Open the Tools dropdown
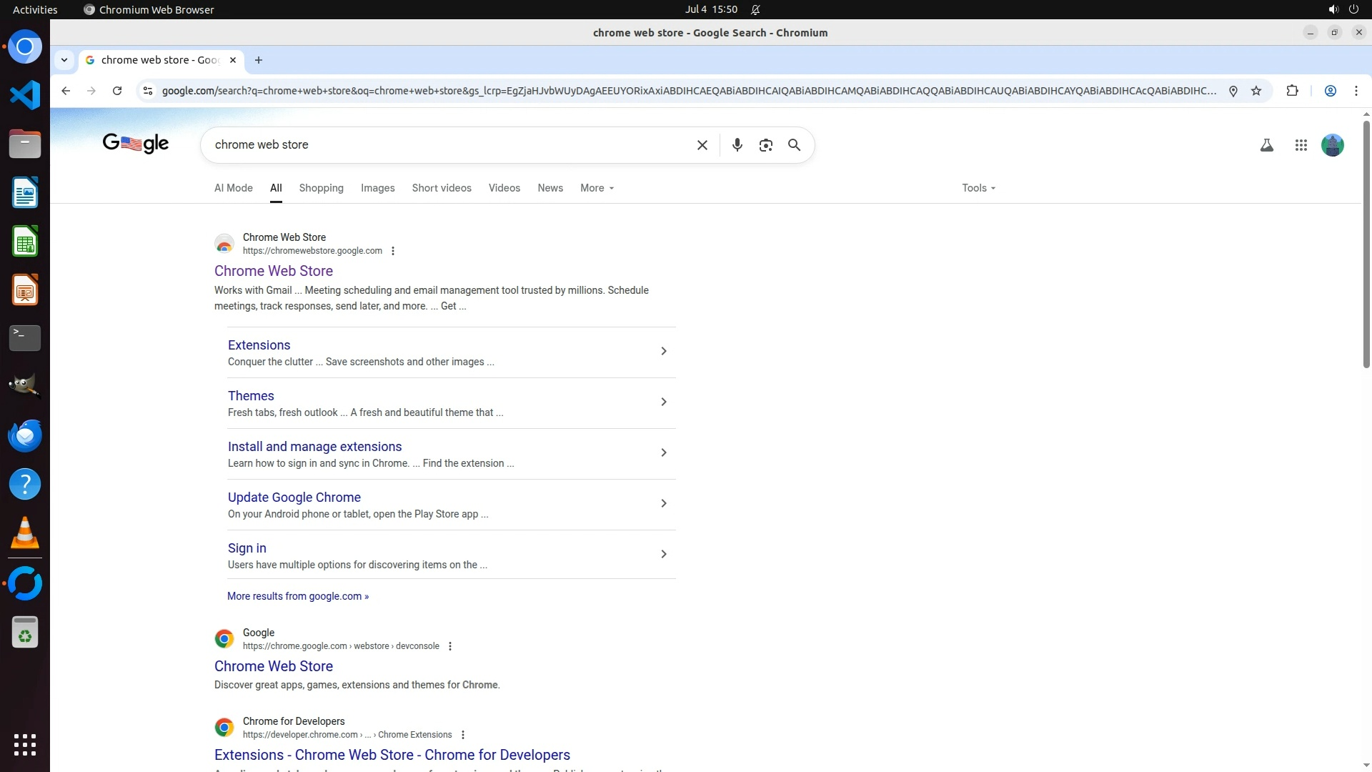The height and width of the screenshot is (772, 1372). [x=978, y=188]
